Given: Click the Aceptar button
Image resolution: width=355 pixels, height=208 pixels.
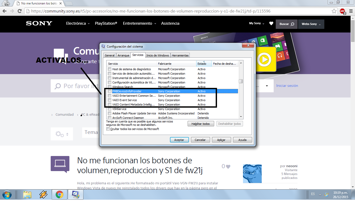Looking at the screenshot, I should pyautogui.click(x=179, y=140).
